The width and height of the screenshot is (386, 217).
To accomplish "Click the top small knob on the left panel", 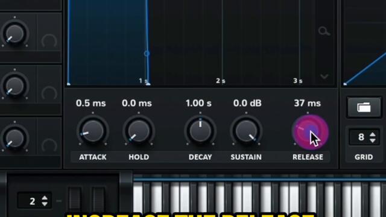I will pyautogui.click(x=14, y=34).
